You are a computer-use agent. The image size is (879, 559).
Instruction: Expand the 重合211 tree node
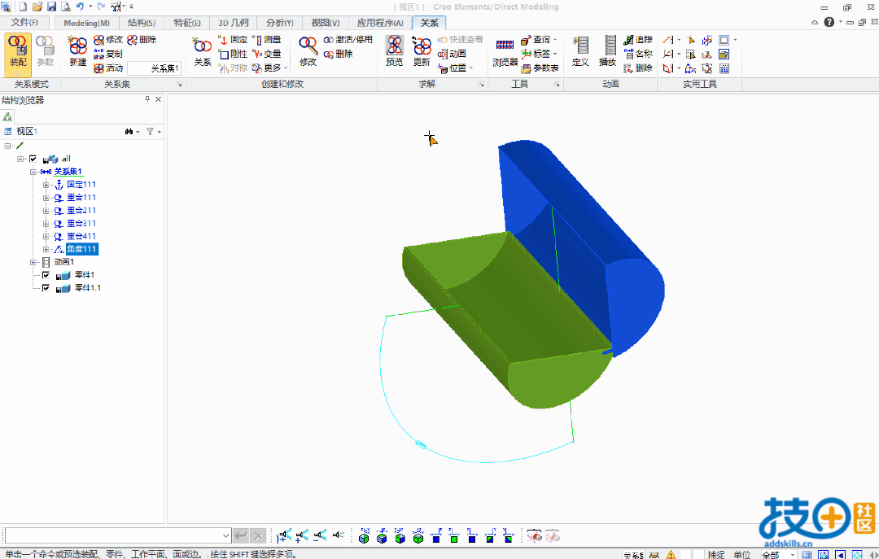click(46, 210)
